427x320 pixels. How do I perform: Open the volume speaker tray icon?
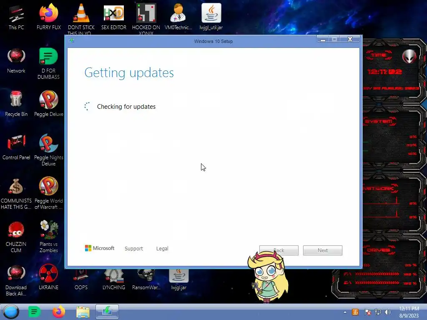point(388,312)
